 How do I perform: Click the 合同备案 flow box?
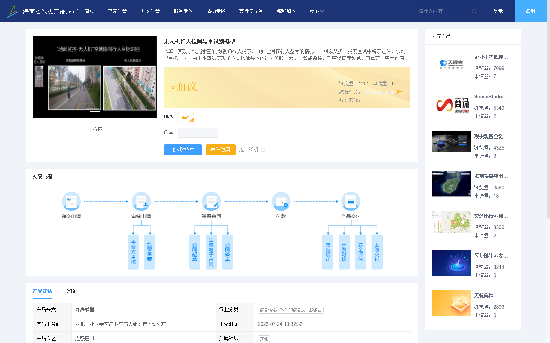(x=228, y=252)
